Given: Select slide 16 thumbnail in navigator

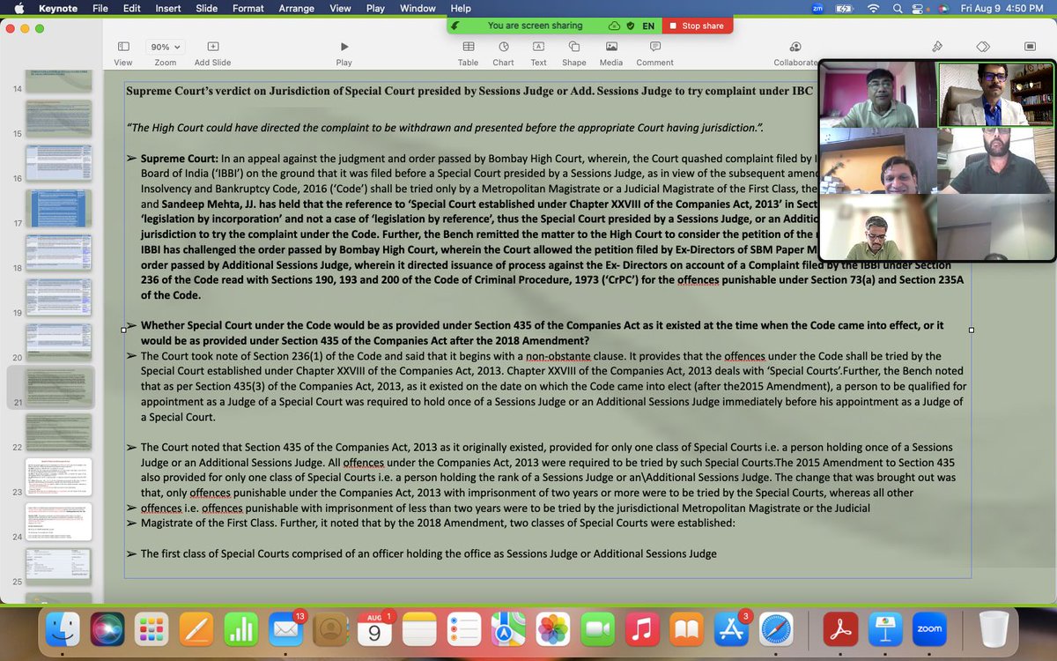Looking at the screenshot, I should 58,162.
